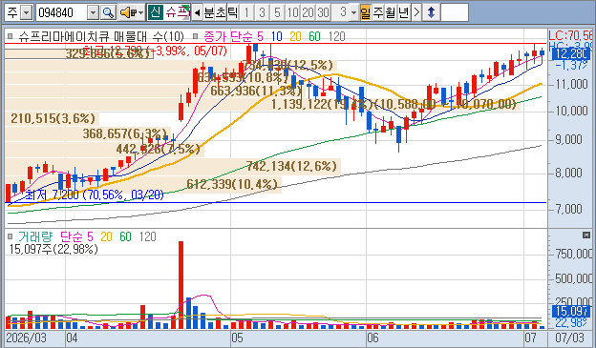Select the 일 (daily) chart period

tap(366, 12)
